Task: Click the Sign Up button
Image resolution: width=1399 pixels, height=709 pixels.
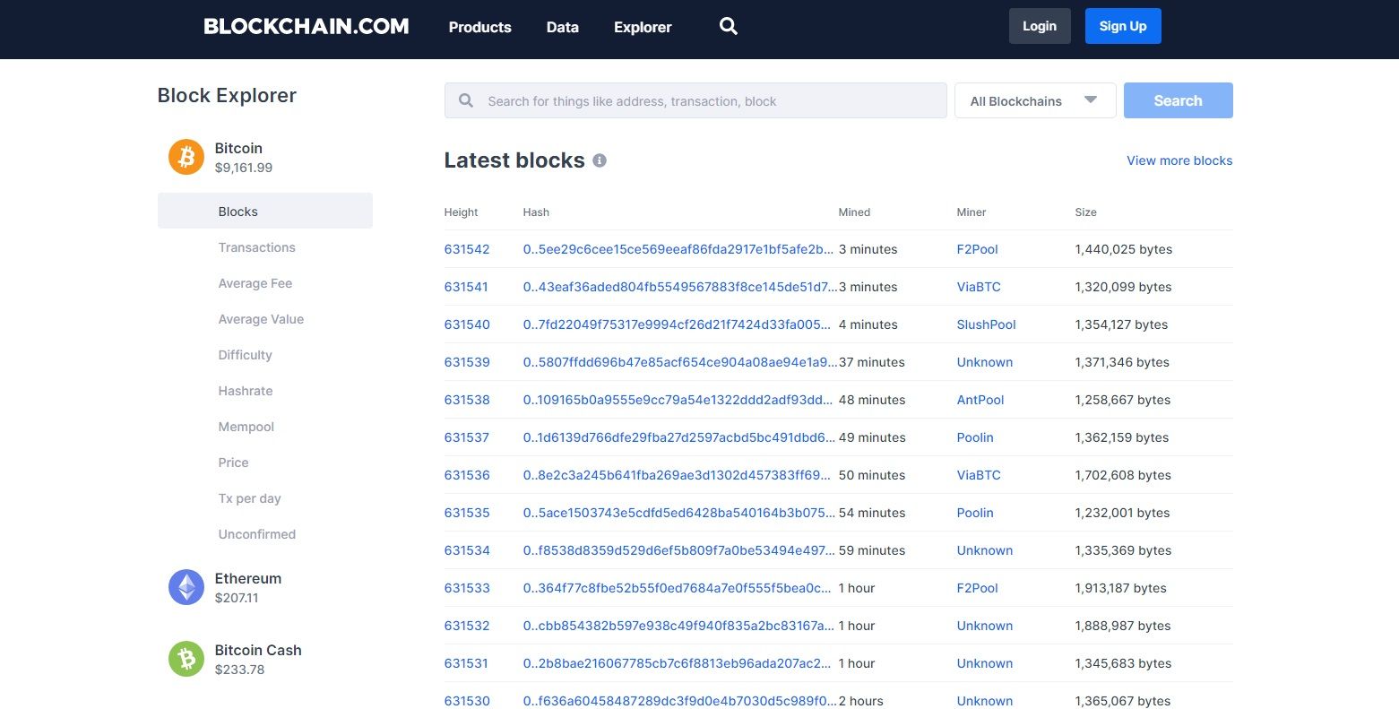Action: tap(1123, 26)
